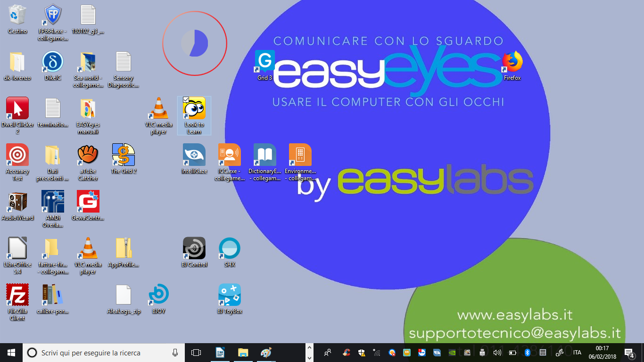Open the People tray icon

coord(328,353)
